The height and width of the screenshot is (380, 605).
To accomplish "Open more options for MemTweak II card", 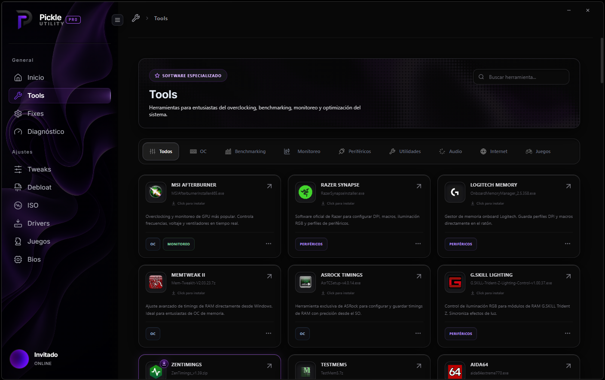I will 269,333.
